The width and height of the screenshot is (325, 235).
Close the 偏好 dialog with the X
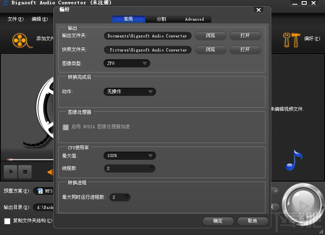point(258,10)
